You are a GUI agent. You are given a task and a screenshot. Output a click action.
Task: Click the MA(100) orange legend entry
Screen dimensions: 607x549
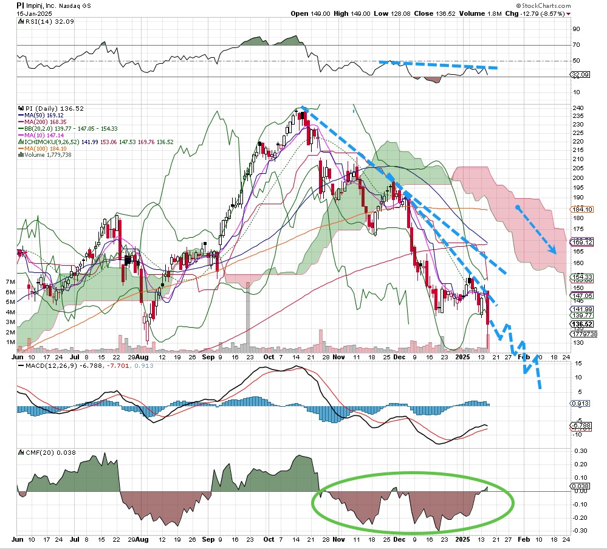(x=43, y=148)
